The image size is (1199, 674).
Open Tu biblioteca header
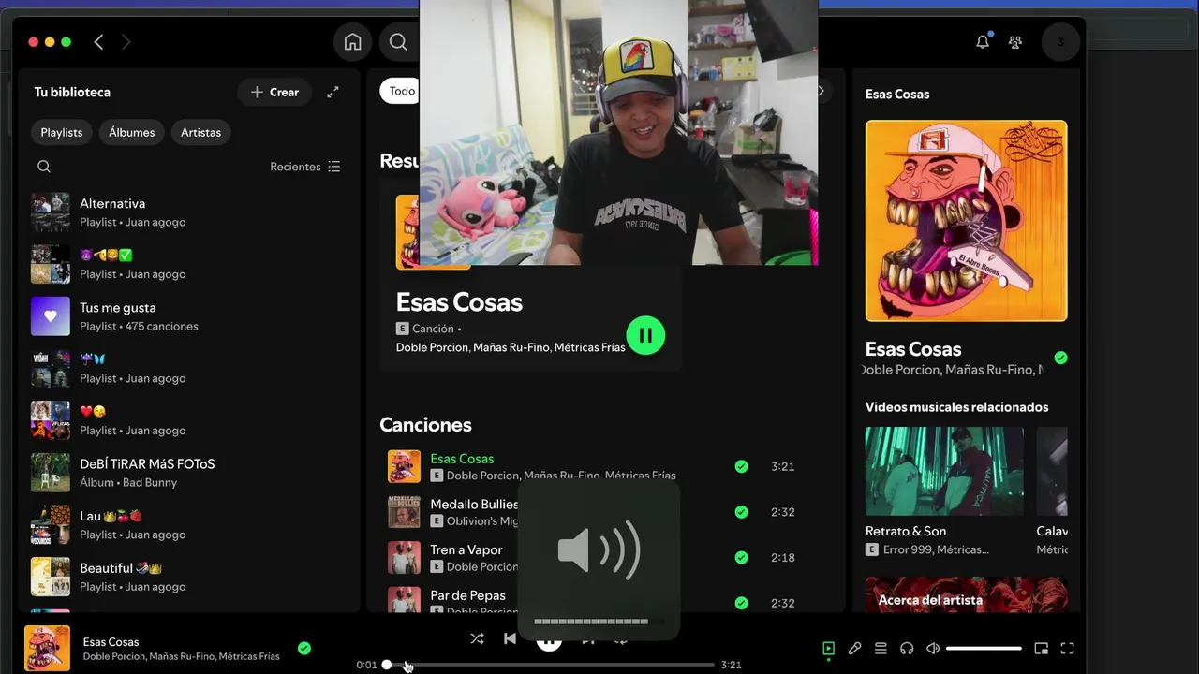tap(72, 92)
